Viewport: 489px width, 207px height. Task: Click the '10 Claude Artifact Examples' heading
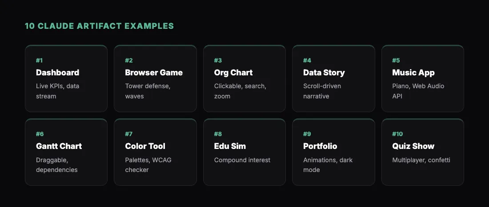(x=99, y=26)
